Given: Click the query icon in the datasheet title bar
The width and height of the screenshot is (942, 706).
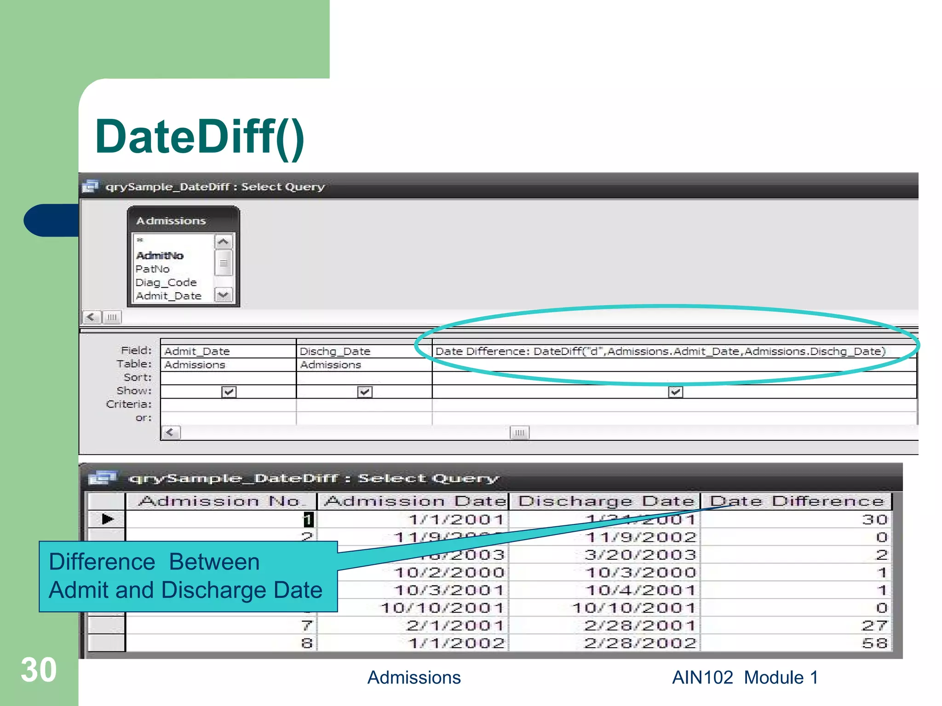Looking at the screenshot, I should pyautogui.click(x=103, y=478).
